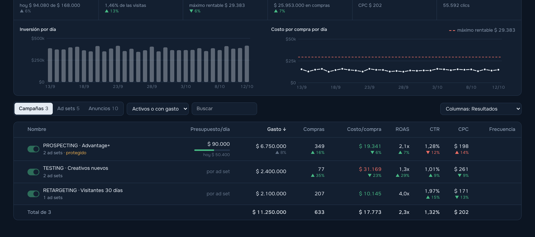
Task: Click the 'Costo por compra por día' chart title
Action: click(x=299, y=29)
